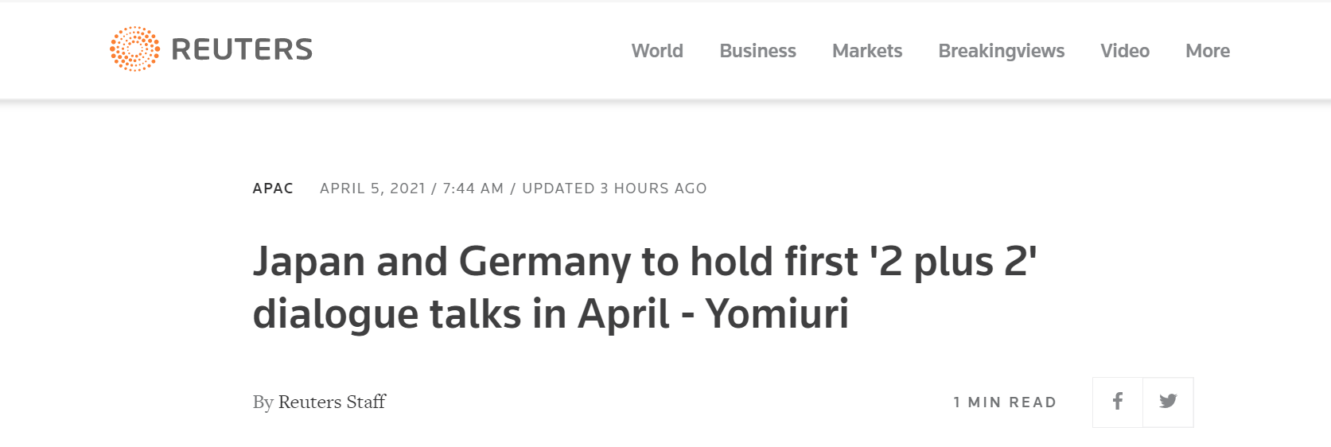Click the Japan and Germany headline
Viewport: 1331px width, 447px height.
644,287
